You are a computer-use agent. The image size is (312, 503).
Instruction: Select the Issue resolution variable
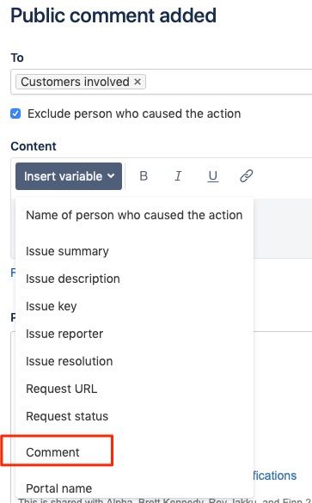pos(134,361)
